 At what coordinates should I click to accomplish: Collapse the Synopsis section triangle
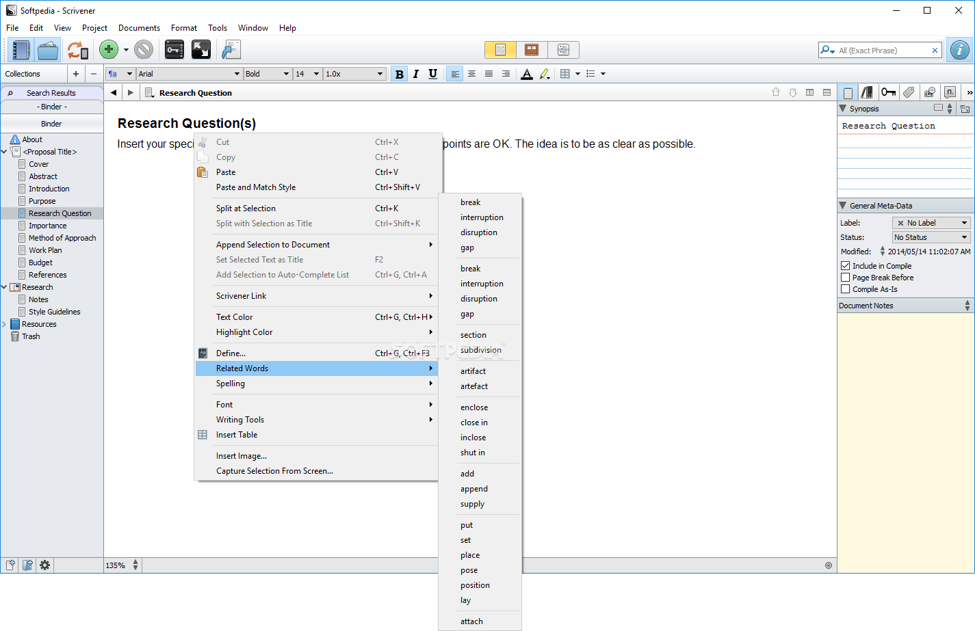[x=843, y=109]
